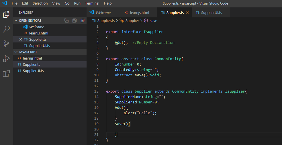Open the Extensions view
Image resolution: width=282 pixels, height=145 pixels.
[x=6, y=73]
